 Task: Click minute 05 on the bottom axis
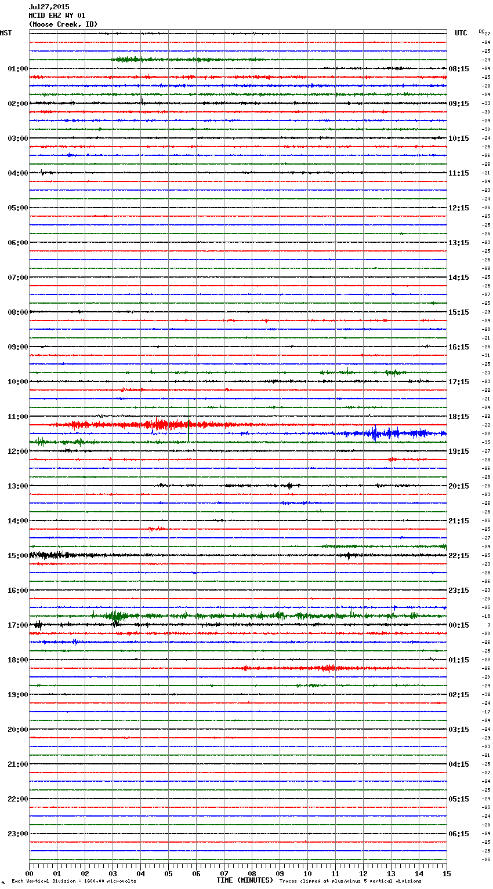(x=168, y=873)
